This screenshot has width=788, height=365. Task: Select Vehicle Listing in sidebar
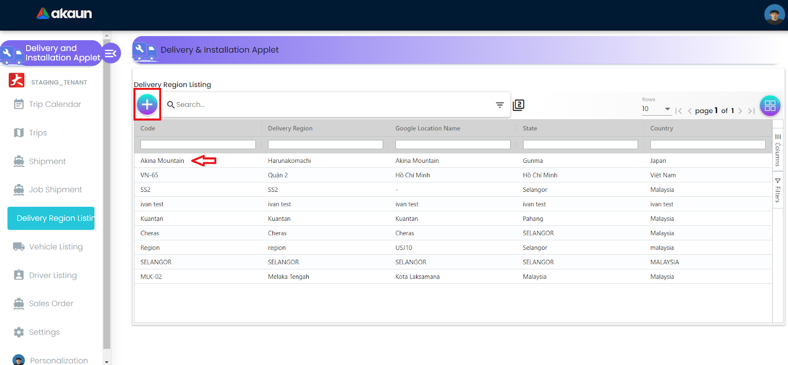pos(56,247)
